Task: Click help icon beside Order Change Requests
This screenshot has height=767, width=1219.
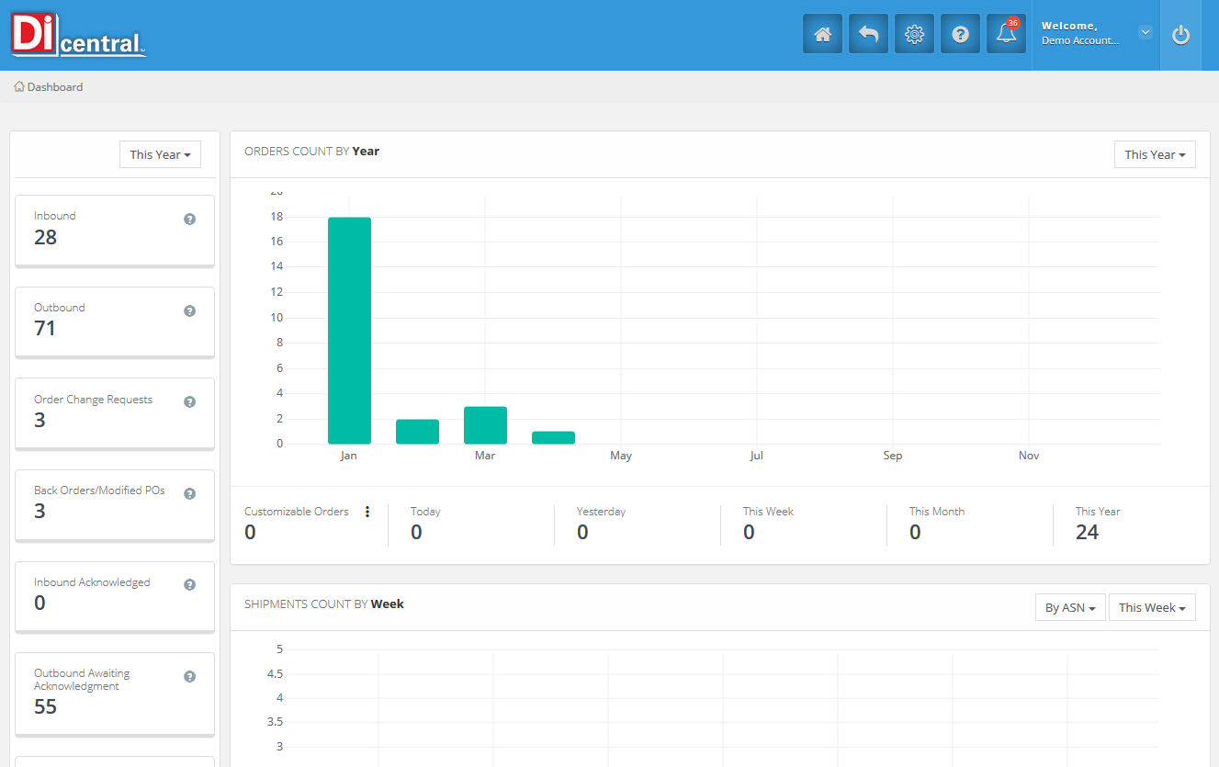Action: point(189,402)
